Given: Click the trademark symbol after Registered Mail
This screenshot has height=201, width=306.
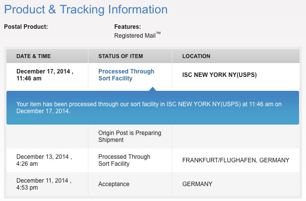Looking at the screenshot, I should click(159, 33).
